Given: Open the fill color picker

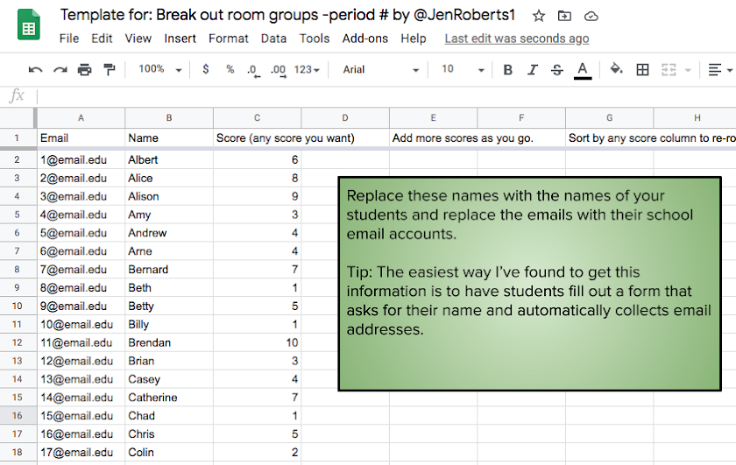Looking at the screenshot, I should (x=616, y=69).
